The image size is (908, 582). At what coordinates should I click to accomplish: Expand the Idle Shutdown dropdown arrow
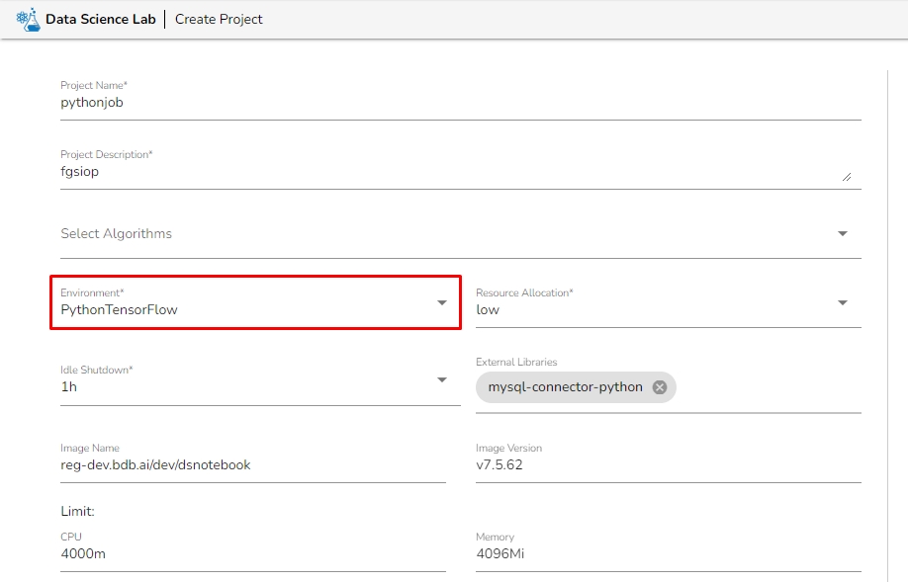(x=442, y=379)
